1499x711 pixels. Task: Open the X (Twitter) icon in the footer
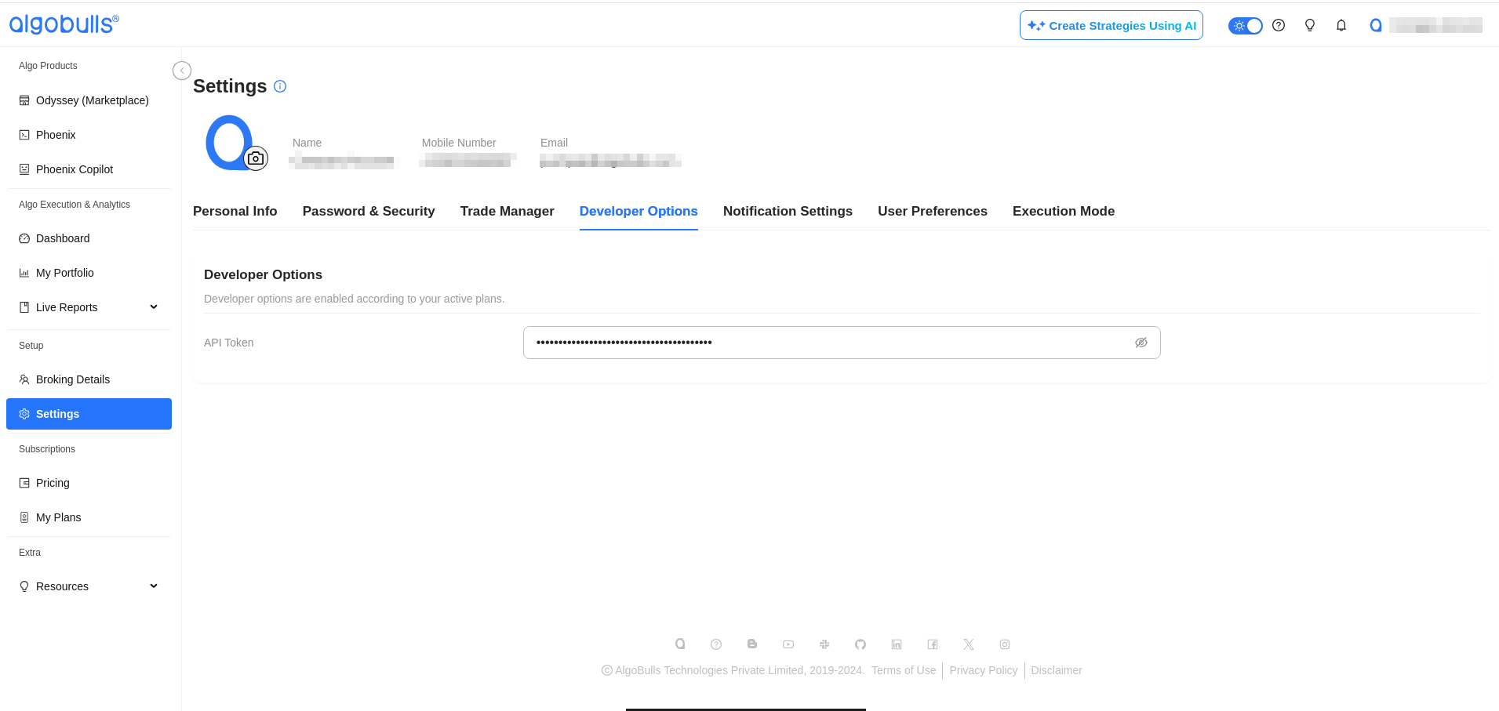pyautogui.click(x=969, y=644)
